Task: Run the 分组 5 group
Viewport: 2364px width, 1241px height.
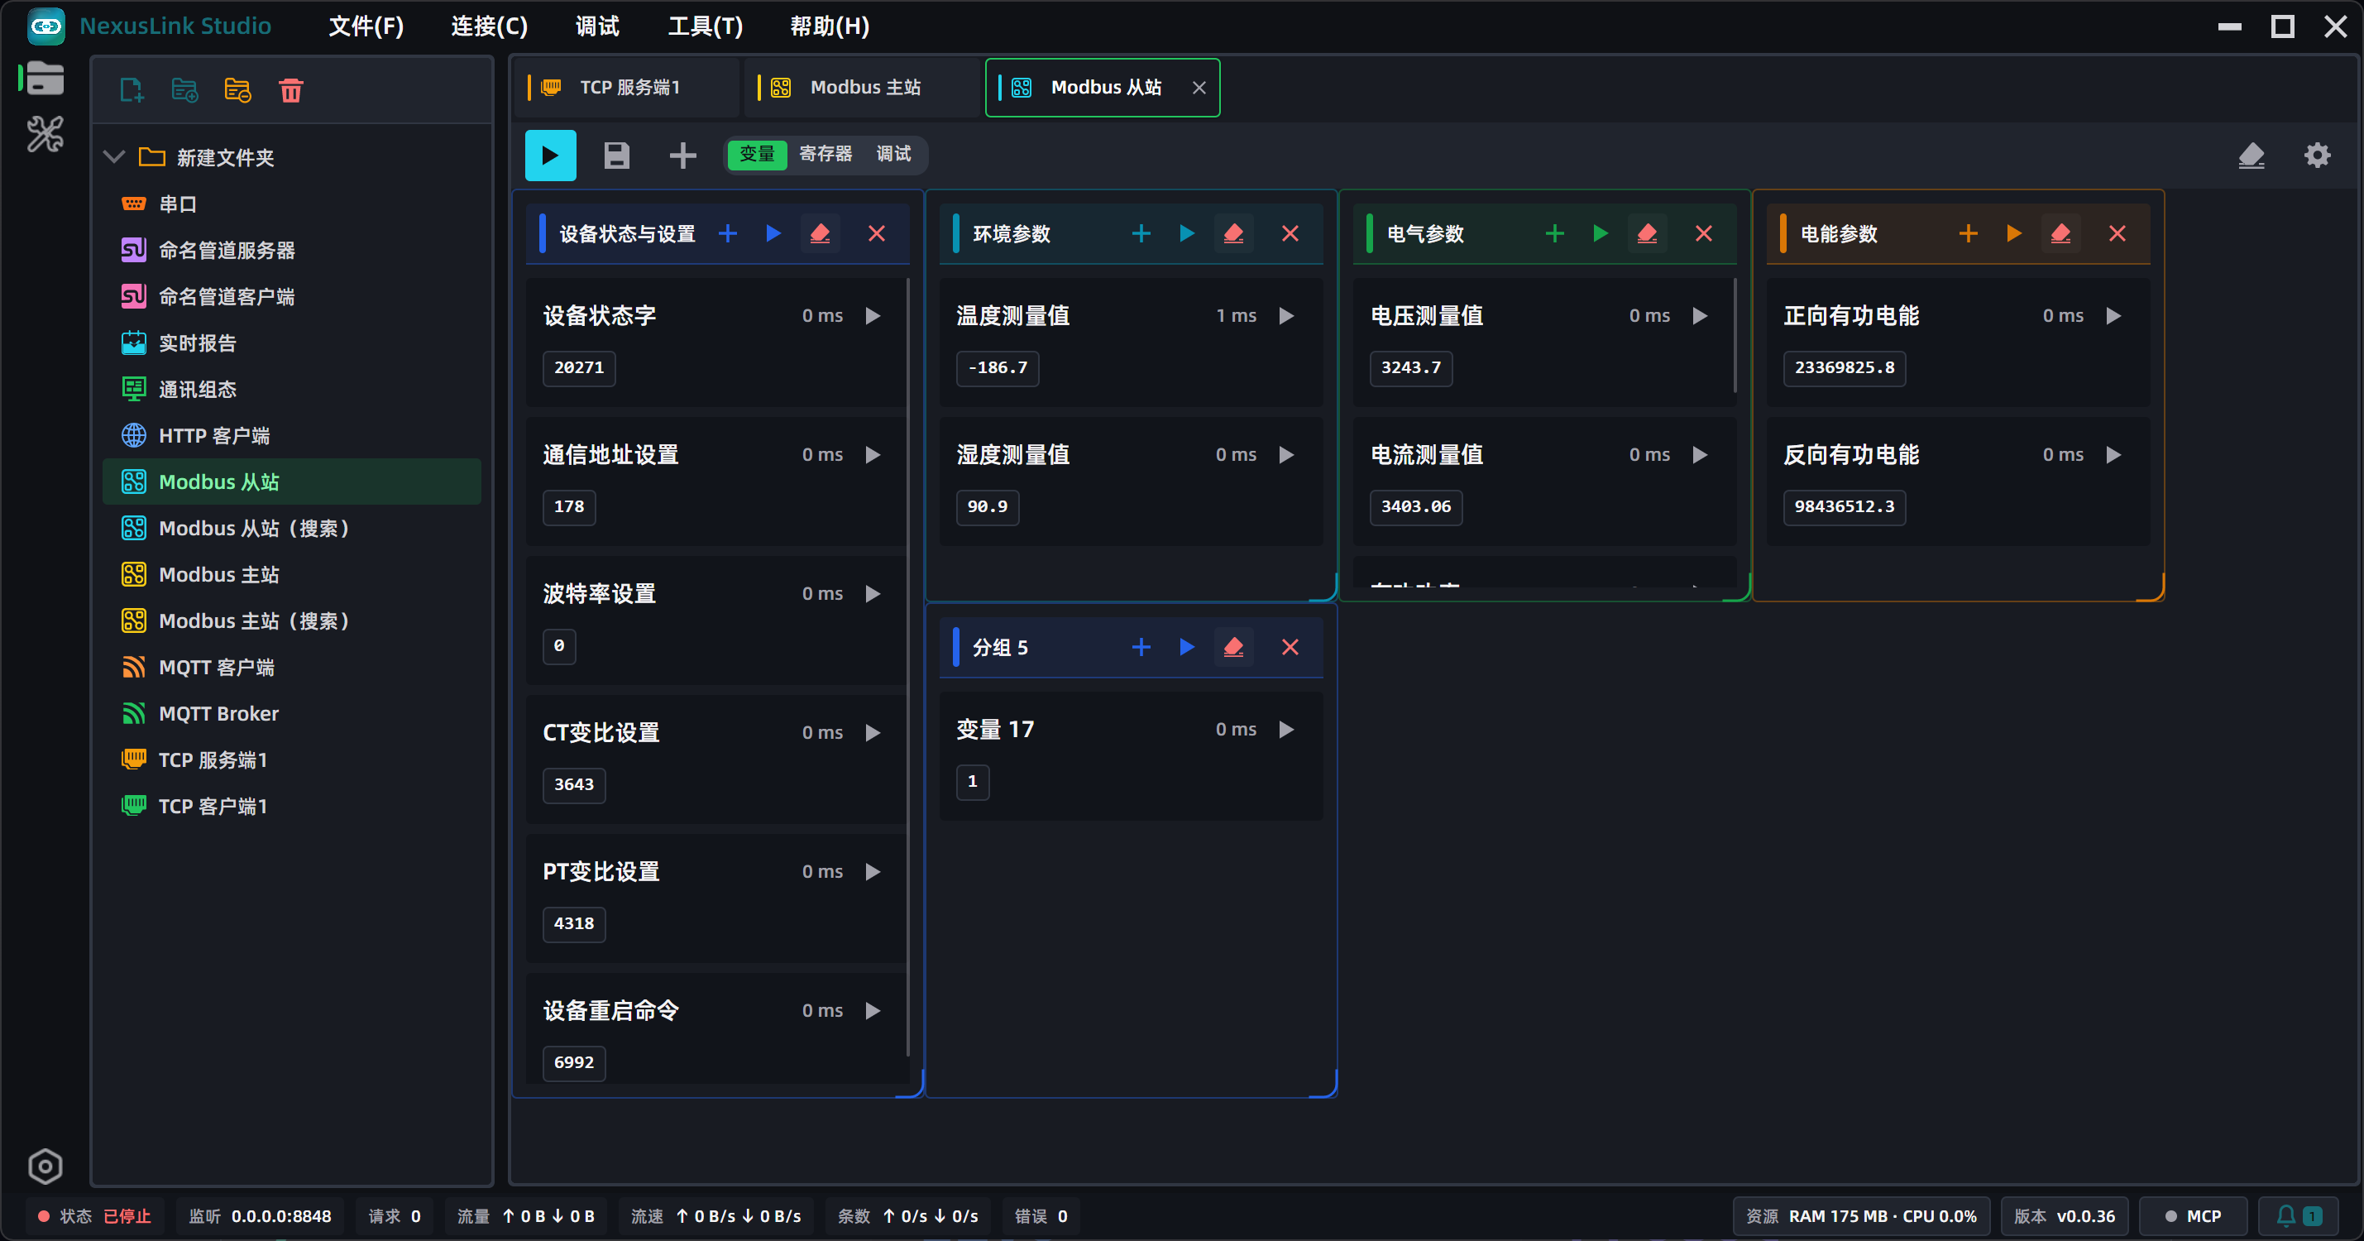Action: [1187, 648]
